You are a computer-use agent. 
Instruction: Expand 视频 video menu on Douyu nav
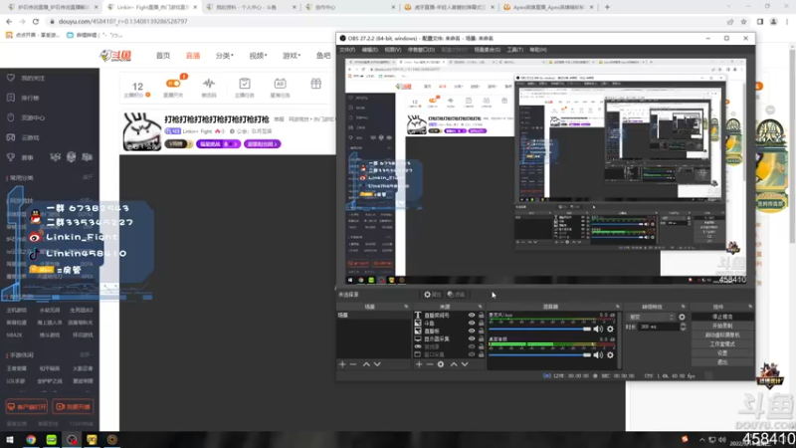tap(258, 56)
